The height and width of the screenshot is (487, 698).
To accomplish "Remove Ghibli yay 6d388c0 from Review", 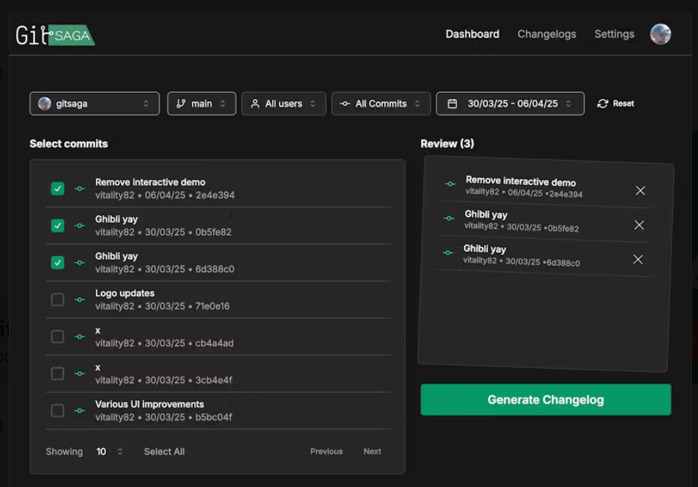I will click(638, 260).
